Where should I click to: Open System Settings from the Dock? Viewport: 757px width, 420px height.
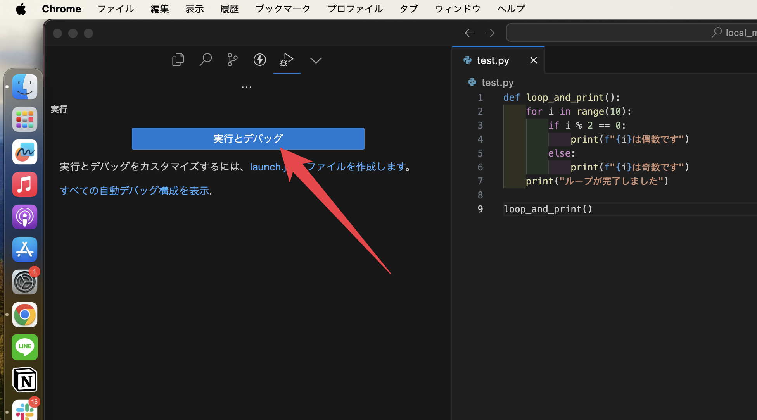click(24, 282)
